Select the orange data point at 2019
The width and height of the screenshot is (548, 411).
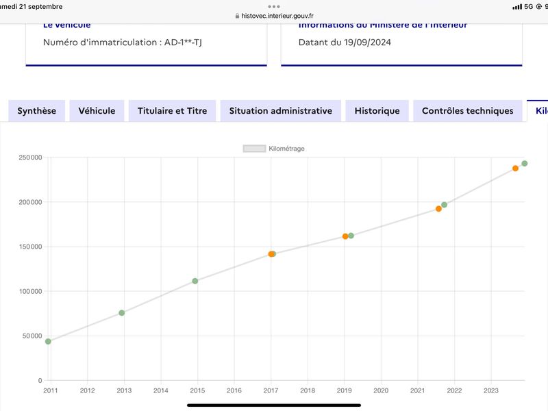(x=345, y=236)
